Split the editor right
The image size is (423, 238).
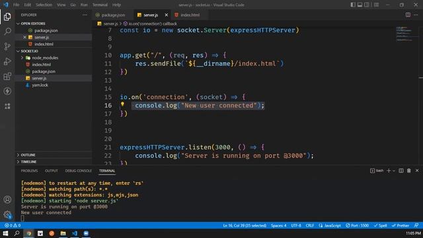coord(408,15)
